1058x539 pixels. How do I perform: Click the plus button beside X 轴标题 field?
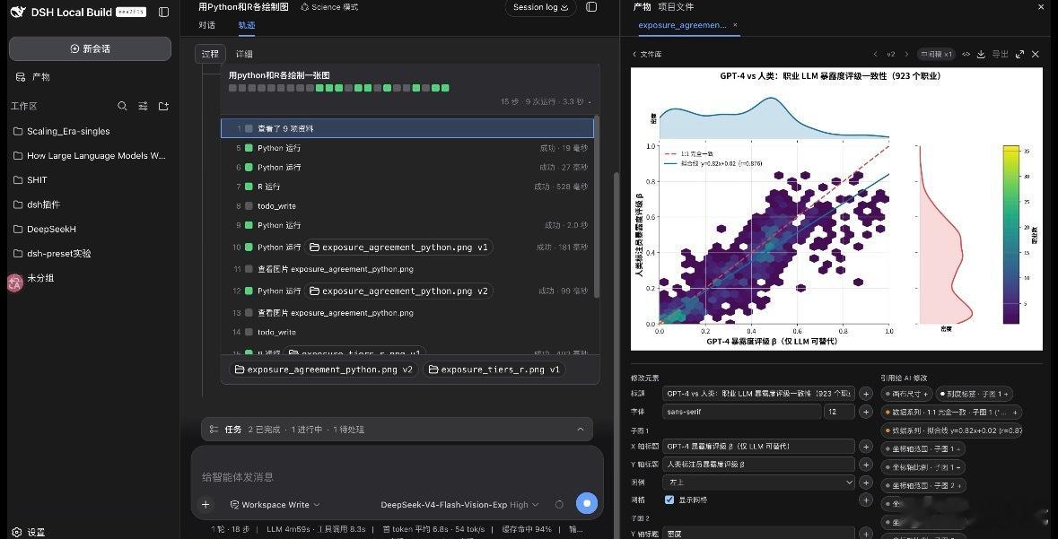click(866, 447)
